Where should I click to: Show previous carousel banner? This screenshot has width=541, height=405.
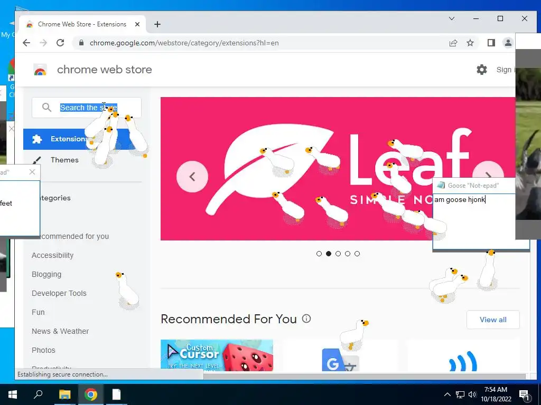pos(192,176)
